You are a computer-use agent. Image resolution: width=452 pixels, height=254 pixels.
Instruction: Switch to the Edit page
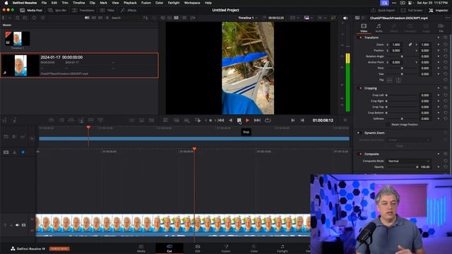[x=198, y=248]
